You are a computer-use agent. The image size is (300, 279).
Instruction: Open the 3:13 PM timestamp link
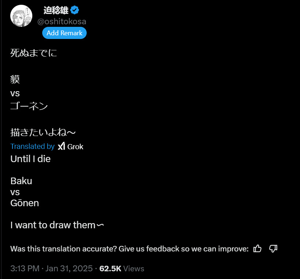click(x=25, y=269)
